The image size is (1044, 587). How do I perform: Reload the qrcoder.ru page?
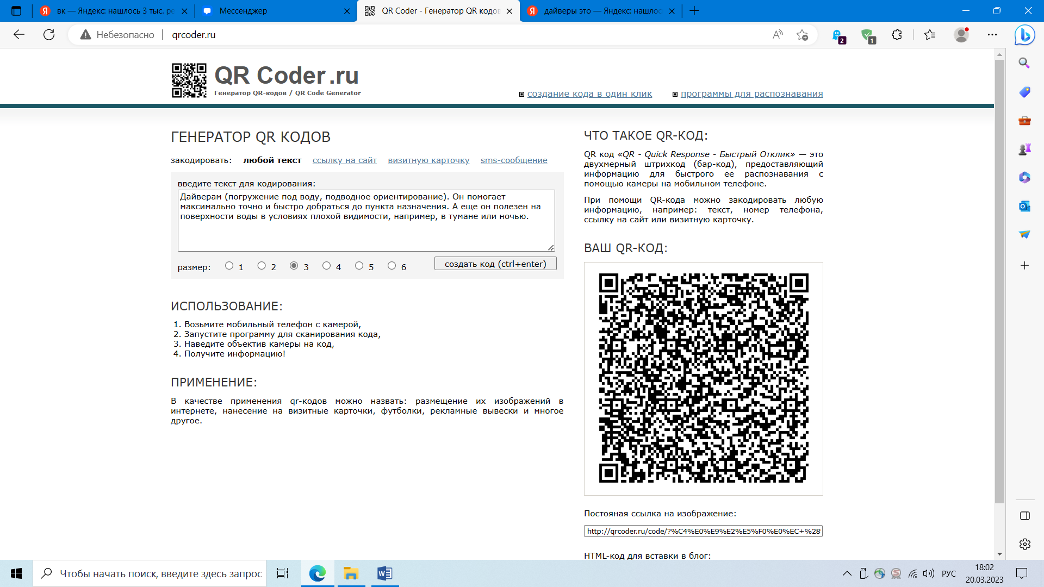tap(49, 35)
